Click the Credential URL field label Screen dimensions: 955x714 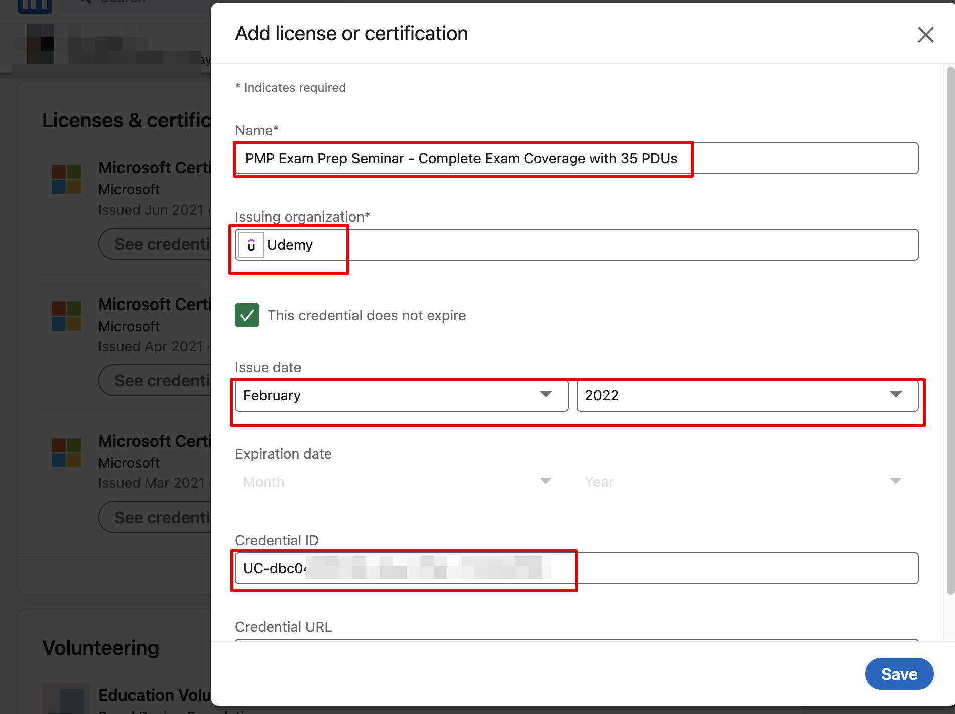point(283,627)
